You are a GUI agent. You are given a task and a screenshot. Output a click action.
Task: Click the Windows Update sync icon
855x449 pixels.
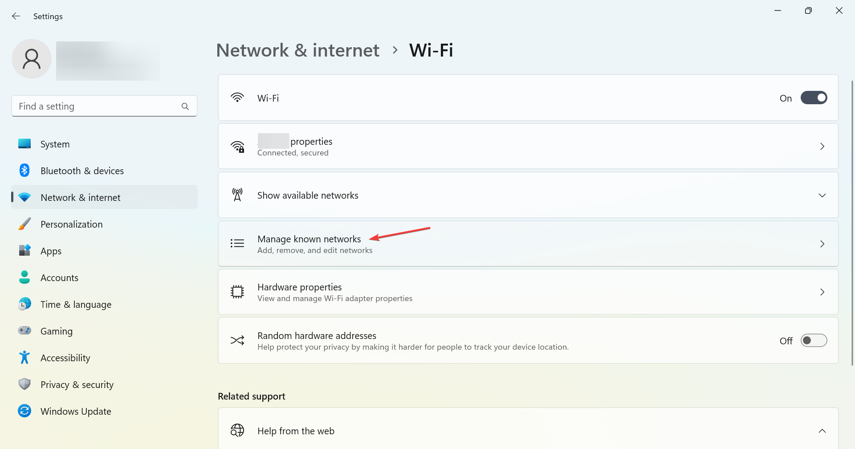[24, 411]
